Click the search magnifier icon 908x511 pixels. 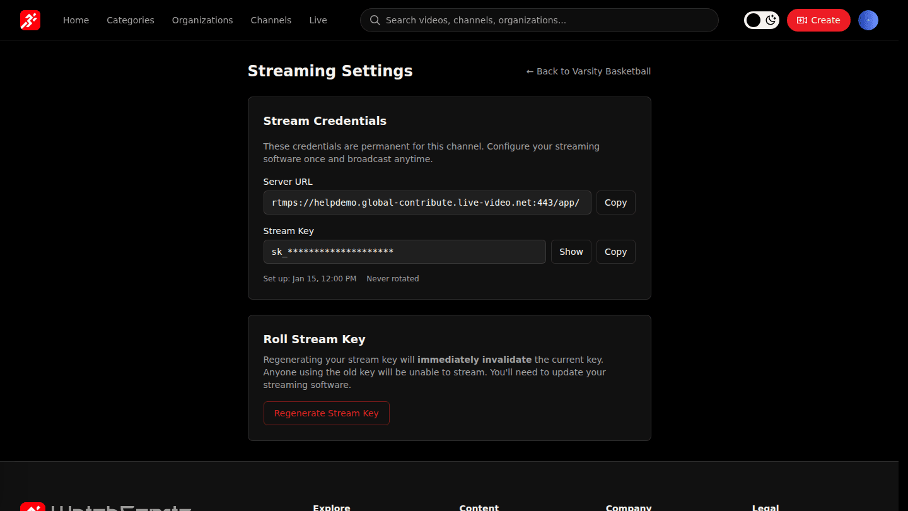point(375,20)
